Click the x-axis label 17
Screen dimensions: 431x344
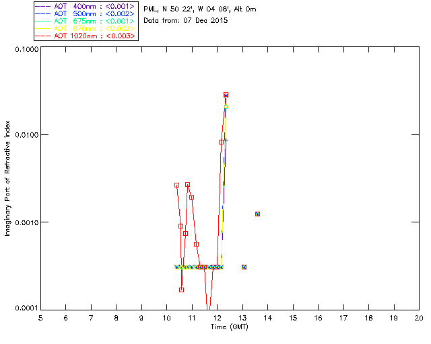tap(343, 318)
